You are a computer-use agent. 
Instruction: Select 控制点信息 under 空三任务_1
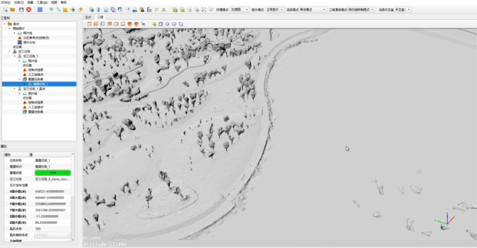coord(36,70)
